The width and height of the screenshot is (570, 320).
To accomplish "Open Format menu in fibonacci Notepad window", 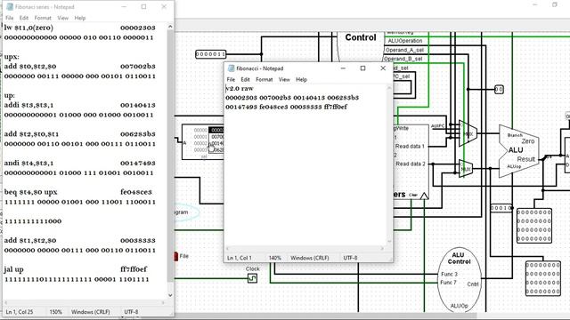I will (x=265, y=79).
